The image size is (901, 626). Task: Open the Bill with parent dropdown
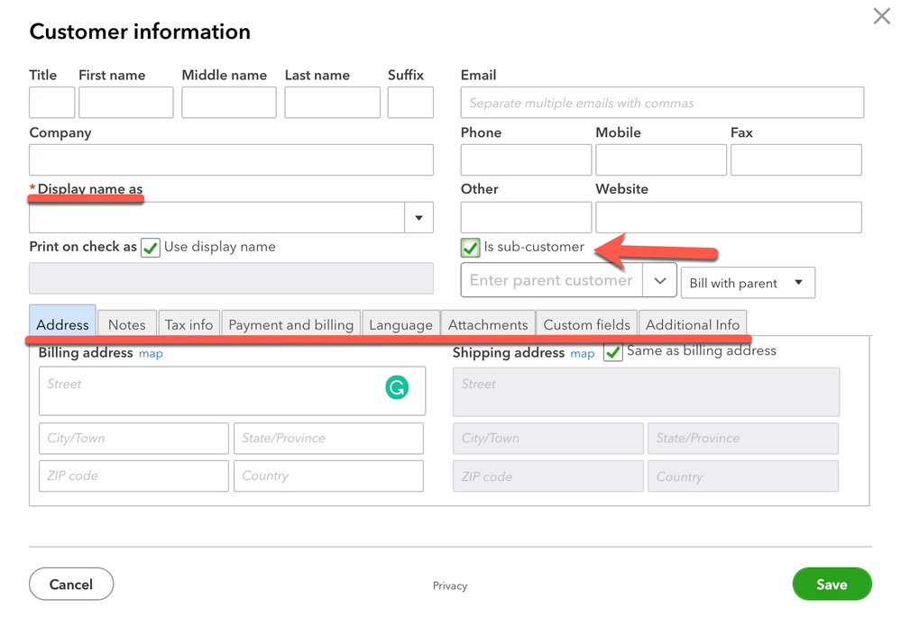[748, 282]
